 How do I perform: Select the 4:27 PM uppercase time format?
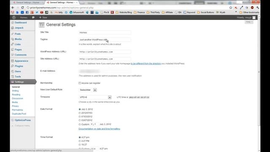coord(80,141)
